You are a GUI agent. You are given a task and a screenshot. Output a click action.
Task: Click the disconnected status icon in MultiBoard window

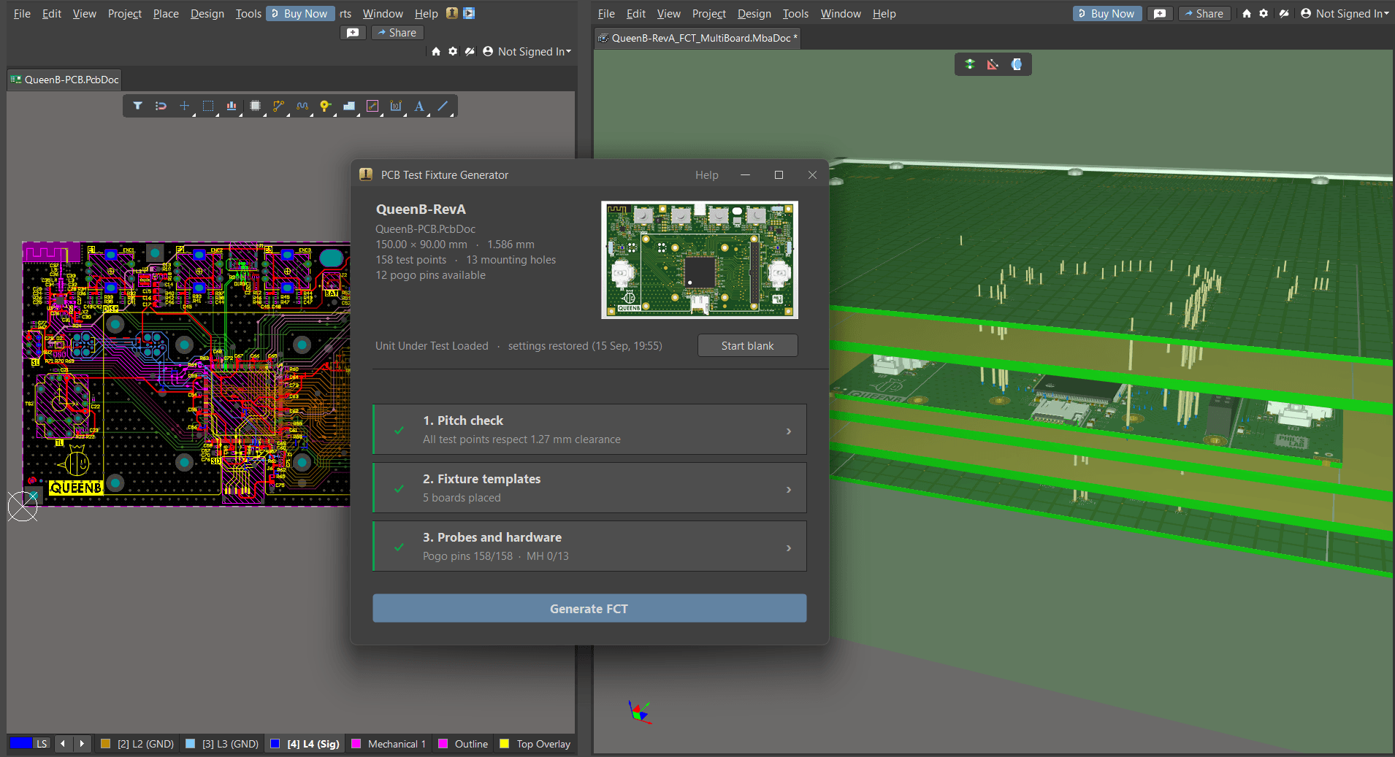pyautogui.click(x=1284, y=13)
